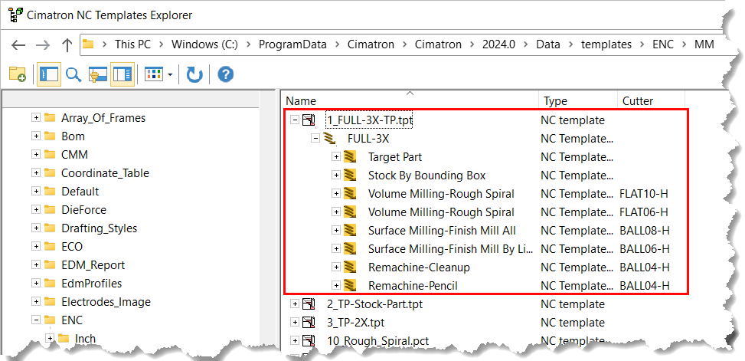Click the MM breadcrumb segment
745x361 pixels.
tap(704, 44)
